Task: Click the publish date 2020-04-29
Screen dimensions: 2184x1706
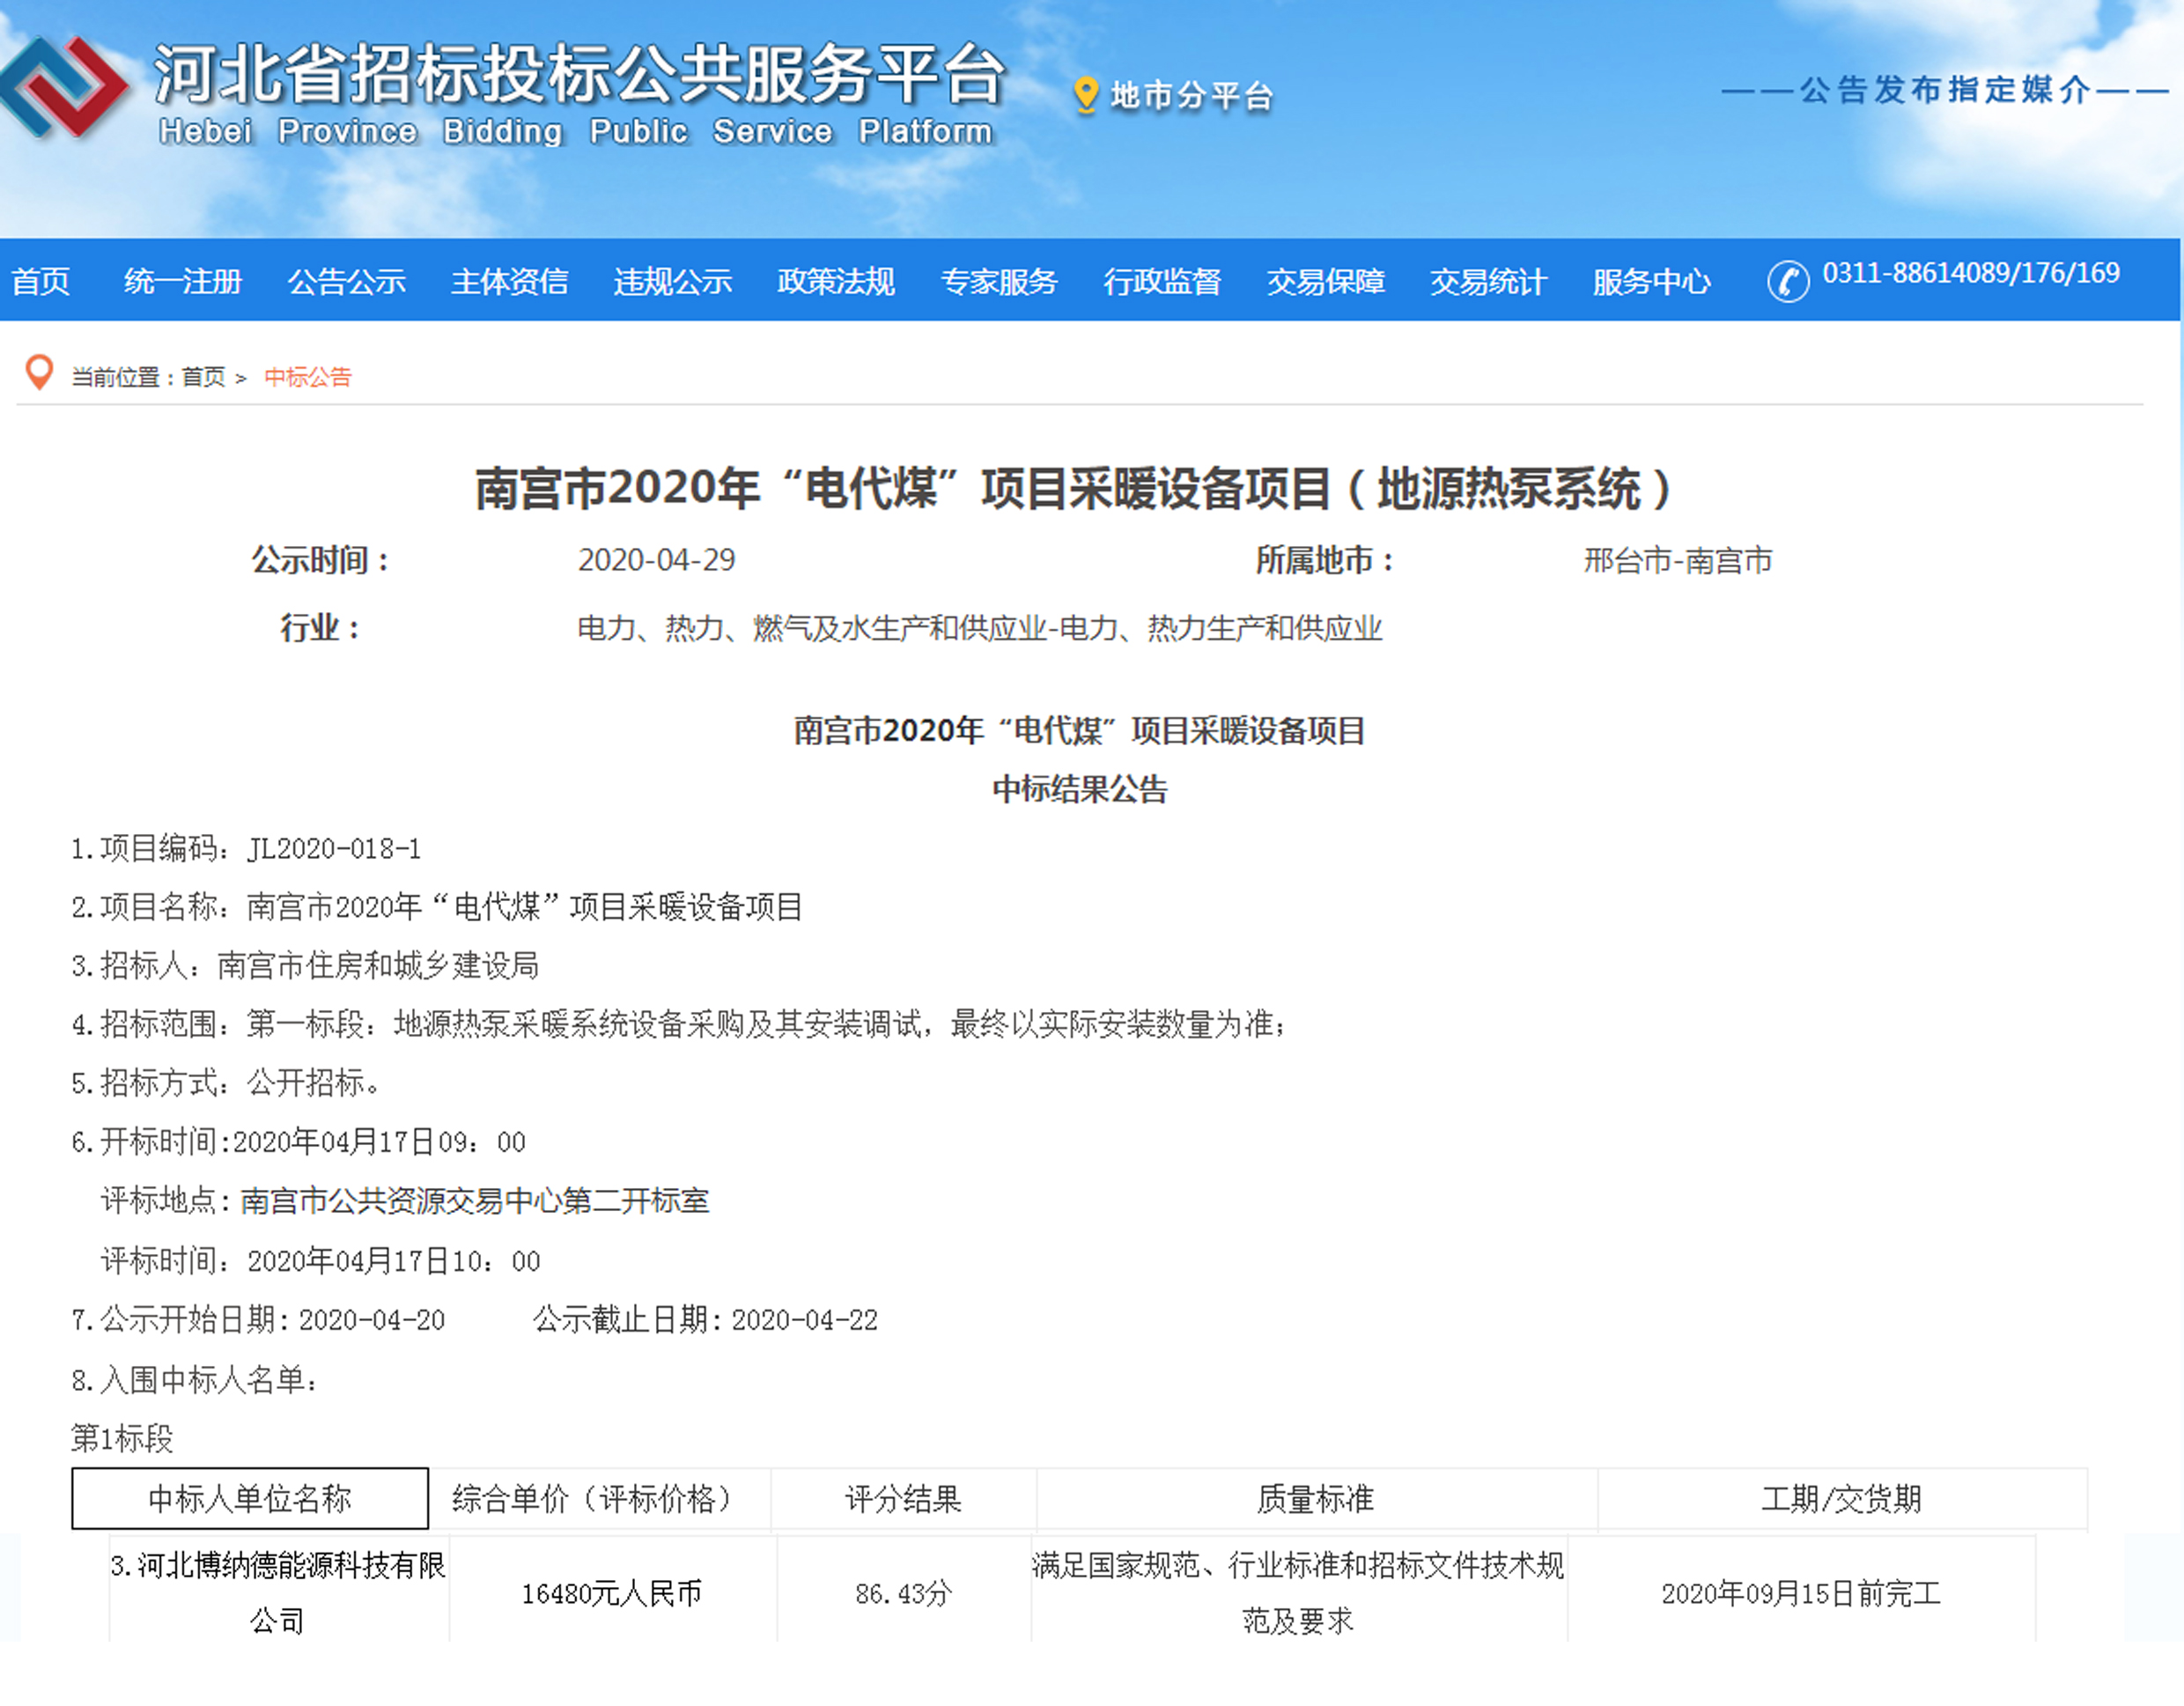Action: 656,560
